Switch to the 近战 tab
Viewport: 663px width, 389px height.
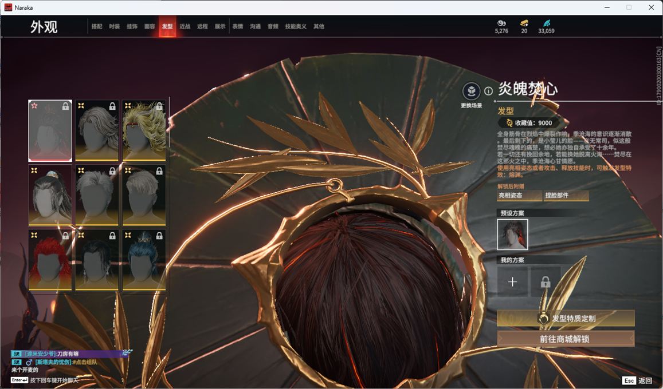pyautogui.click(x=185, y=26)
